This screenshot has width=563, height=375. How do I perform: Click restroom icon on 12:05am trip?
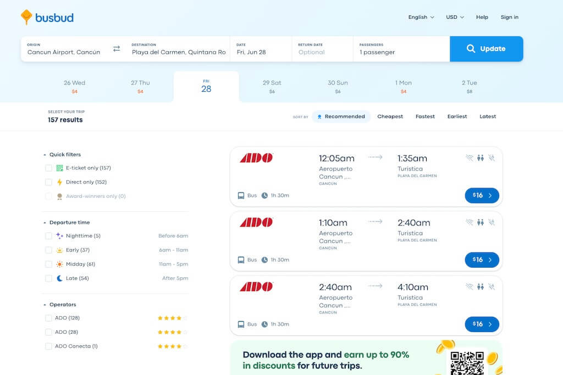point(481,158)
